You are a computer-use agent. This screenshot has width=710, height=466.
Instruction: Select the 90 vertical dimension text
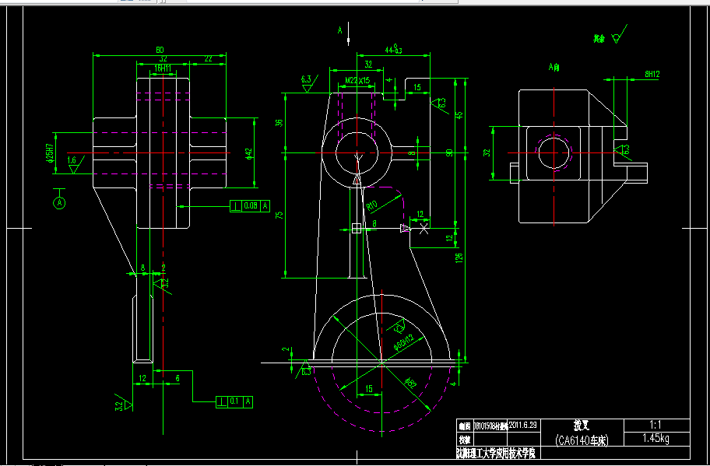tap(449, 153)
